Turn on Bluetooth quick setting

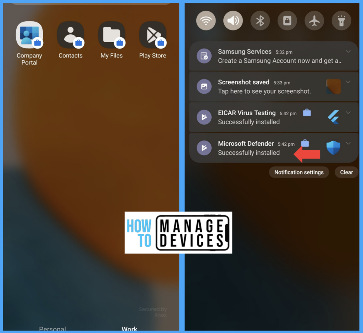[x=260, y=21]
